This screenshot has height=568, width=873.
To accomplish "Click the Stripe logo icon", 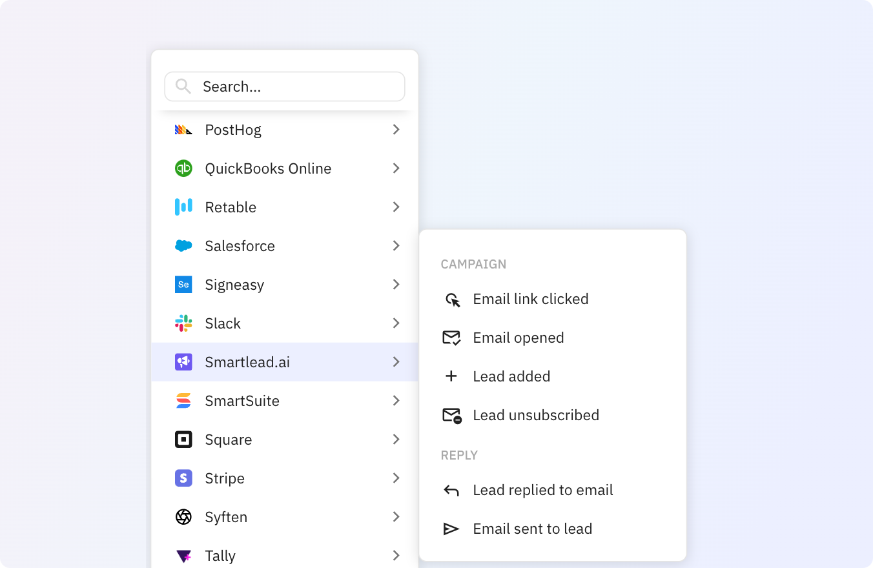I will 183,478.
